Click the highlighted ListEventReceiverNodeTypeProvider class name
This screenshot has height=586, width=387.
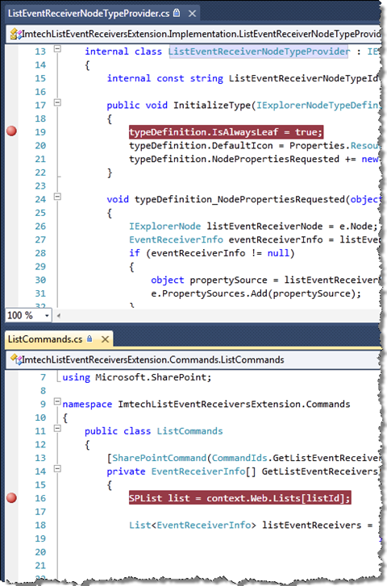(259, 52)
